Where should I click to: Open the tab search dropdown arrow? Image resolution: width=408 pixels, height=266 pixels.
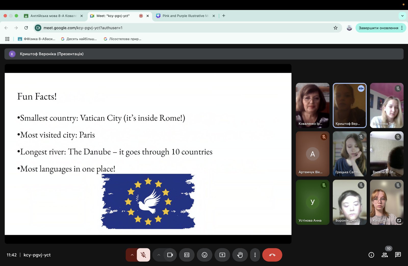coord(402,16)
